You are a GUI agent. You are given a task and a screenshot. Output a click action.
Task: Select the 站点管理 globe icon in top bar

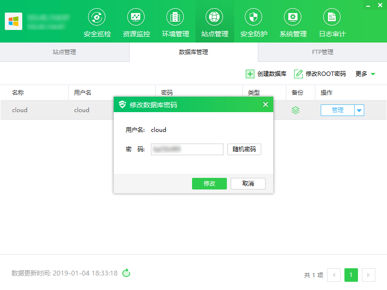click(214, 17)
